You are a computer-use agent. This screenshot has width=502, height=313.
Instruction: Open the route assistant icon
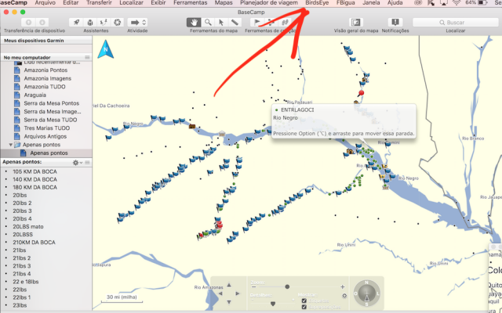coord(104,23)
